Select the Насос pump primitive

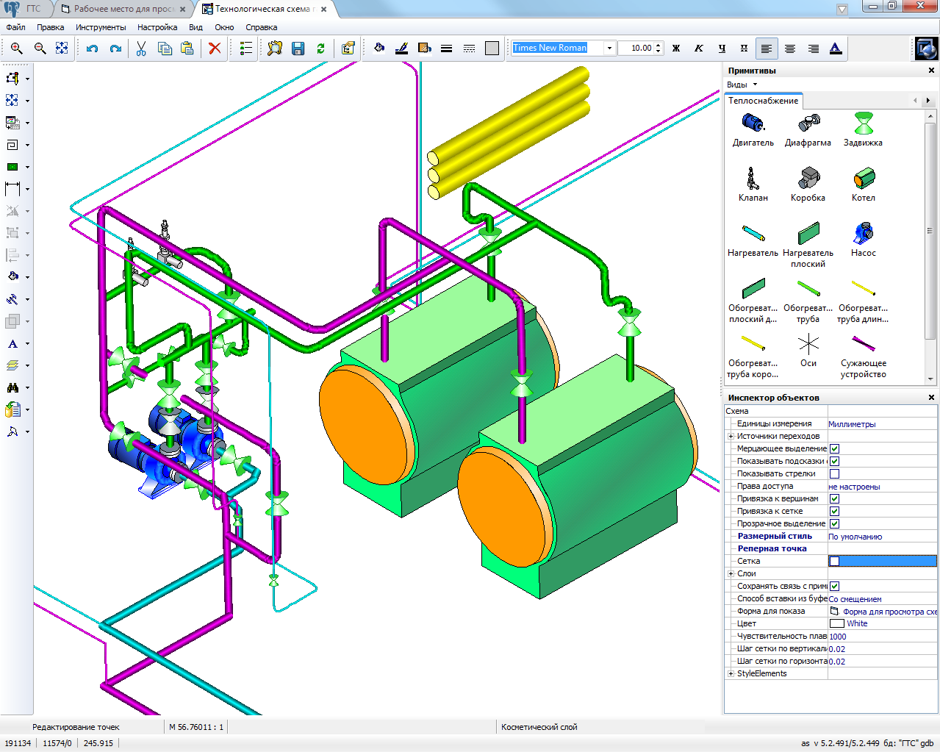click(x=863, y=240)
